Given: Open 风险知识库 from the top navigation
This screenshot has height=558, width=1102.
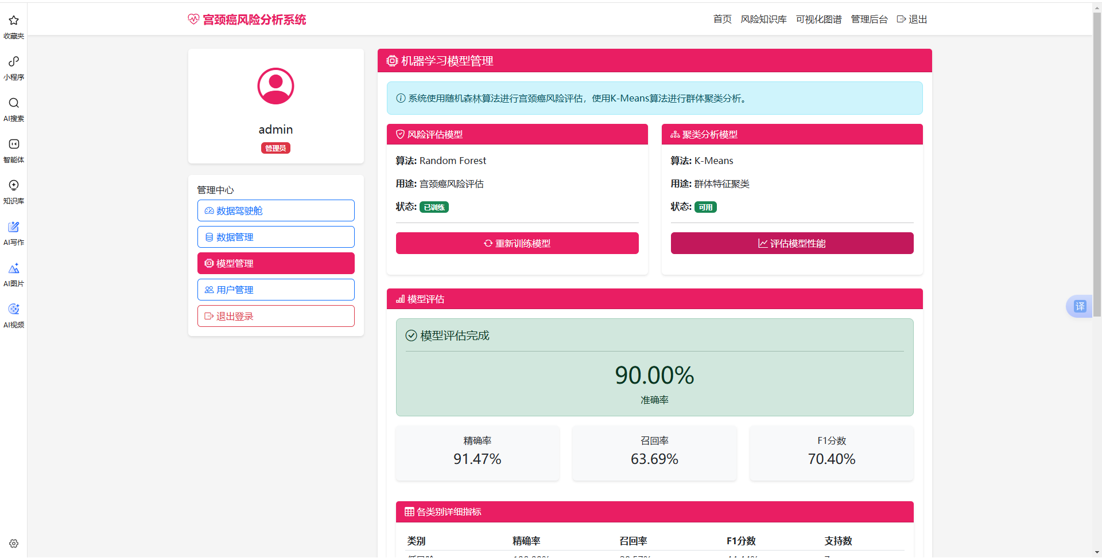Looking at the screenshot, I should (763, 19).
